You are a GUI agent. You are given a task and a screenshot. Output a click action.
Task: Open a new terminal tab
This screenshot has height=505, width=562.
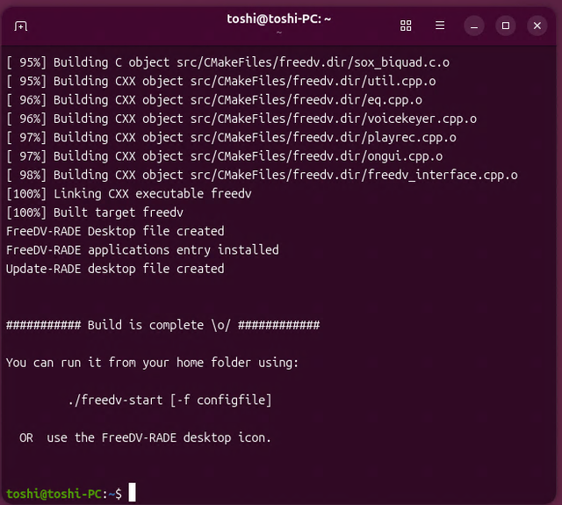[21, 25]
